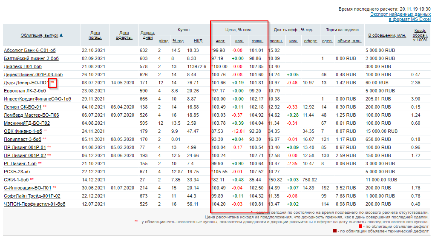This screenshot has width=435, height=238.
Task: Sort by yield оферт. header
Action: point(311,41)
